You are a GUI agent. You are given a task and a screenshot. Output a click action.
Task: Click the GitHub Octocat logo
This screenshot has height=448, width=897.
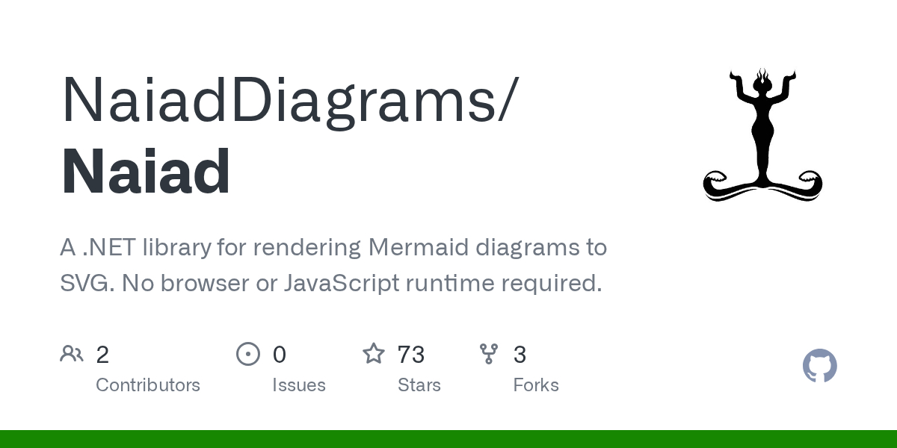pyautogui.click(x=819, y=366)
